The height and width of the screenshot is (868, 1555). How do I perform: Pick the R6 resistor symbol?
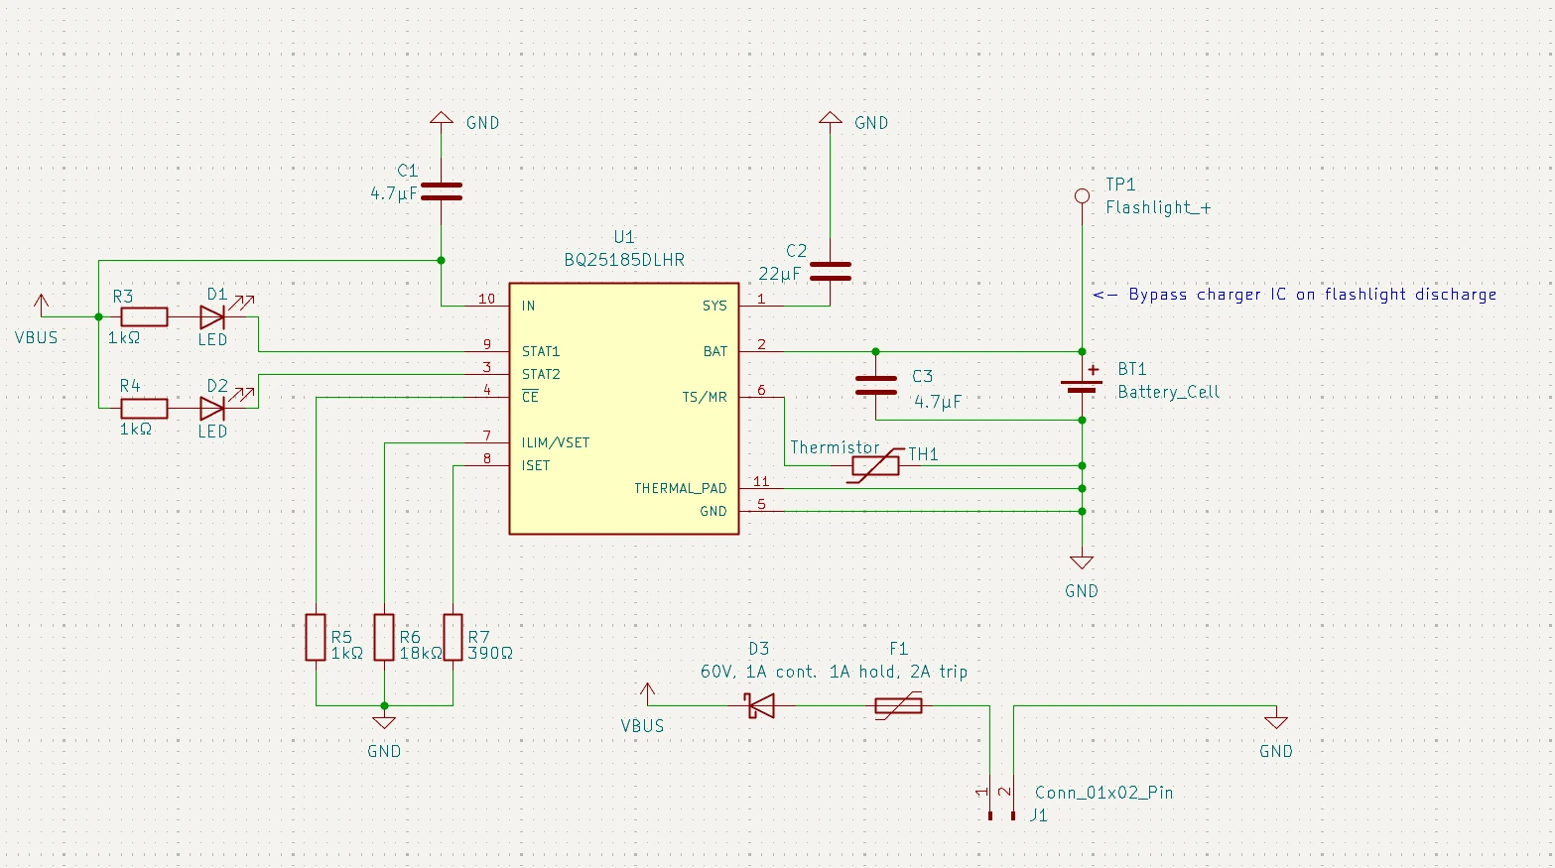pos(384,637)
